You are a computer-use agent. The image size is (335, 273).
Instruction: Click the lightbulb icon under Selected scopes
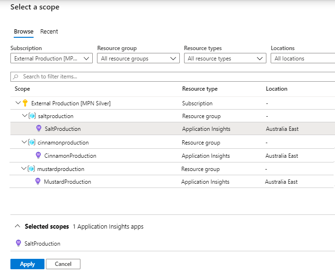18,243
